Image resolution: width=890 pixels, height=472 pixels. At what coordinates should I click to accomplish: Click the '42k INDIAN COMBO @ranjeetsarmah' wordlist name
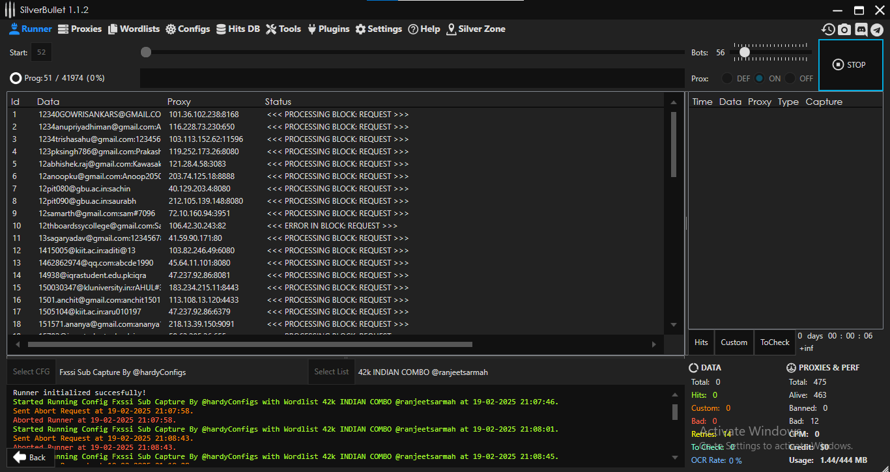[x=423, y=372]
